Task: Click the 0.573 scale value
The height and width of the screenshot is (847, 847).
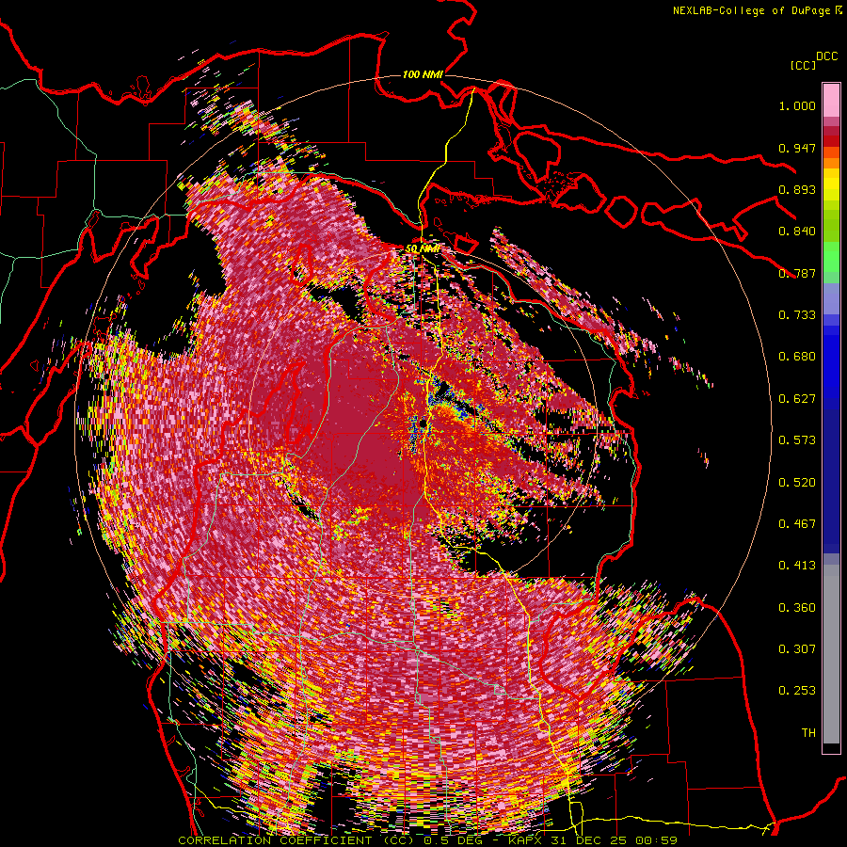Action: point(797,440)
